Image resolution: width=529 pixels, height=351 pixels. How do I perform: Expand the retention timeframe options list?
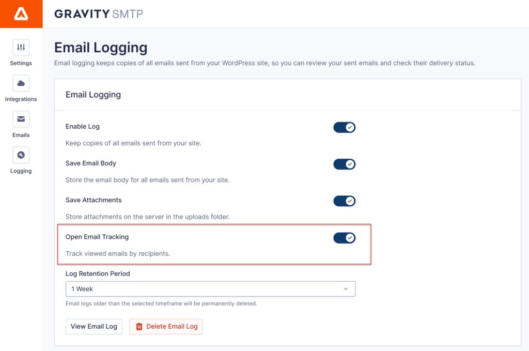210,288
